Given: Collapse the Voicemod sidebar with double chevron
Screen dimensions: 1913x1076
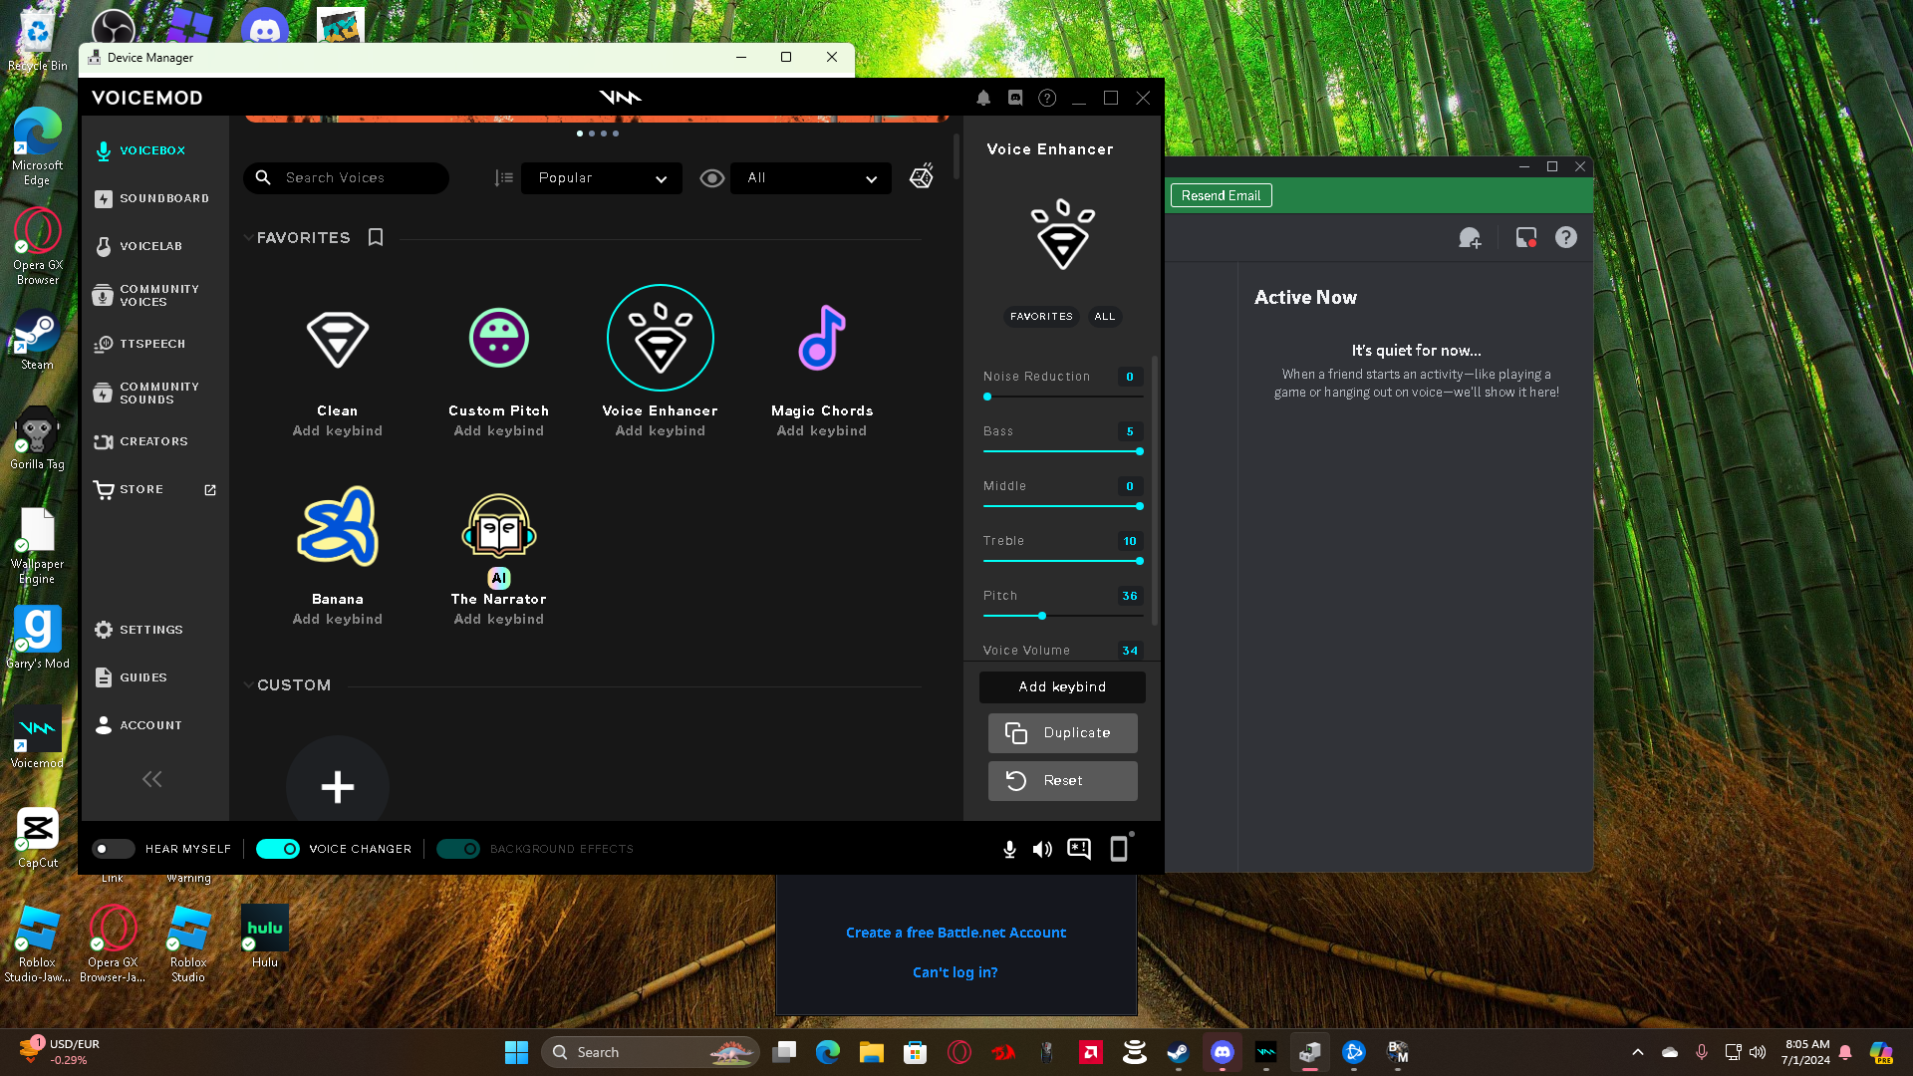Looking at the screenshot, I should tap(152, 779).
